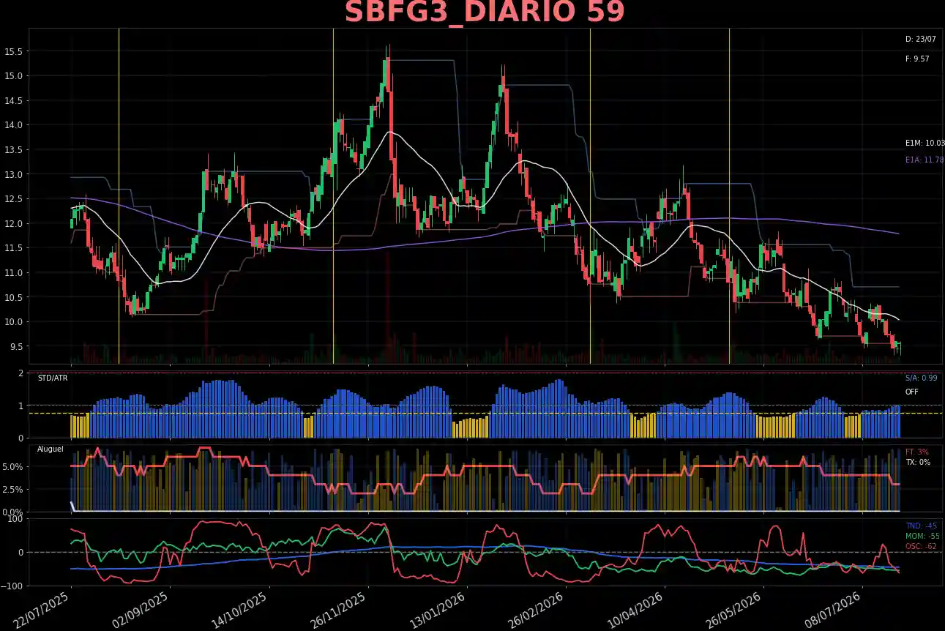Click the FT: 3% value
This screenshot has height=631, width=945.
click(917, 452)
